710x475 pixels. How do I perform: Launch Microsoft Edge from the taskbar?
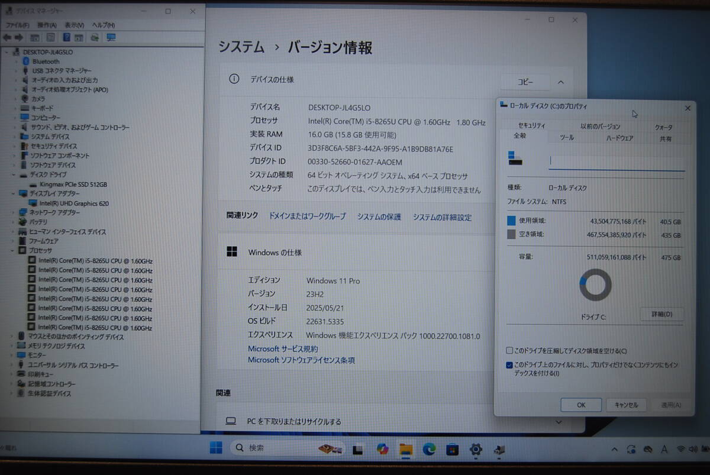click(429, 450)
